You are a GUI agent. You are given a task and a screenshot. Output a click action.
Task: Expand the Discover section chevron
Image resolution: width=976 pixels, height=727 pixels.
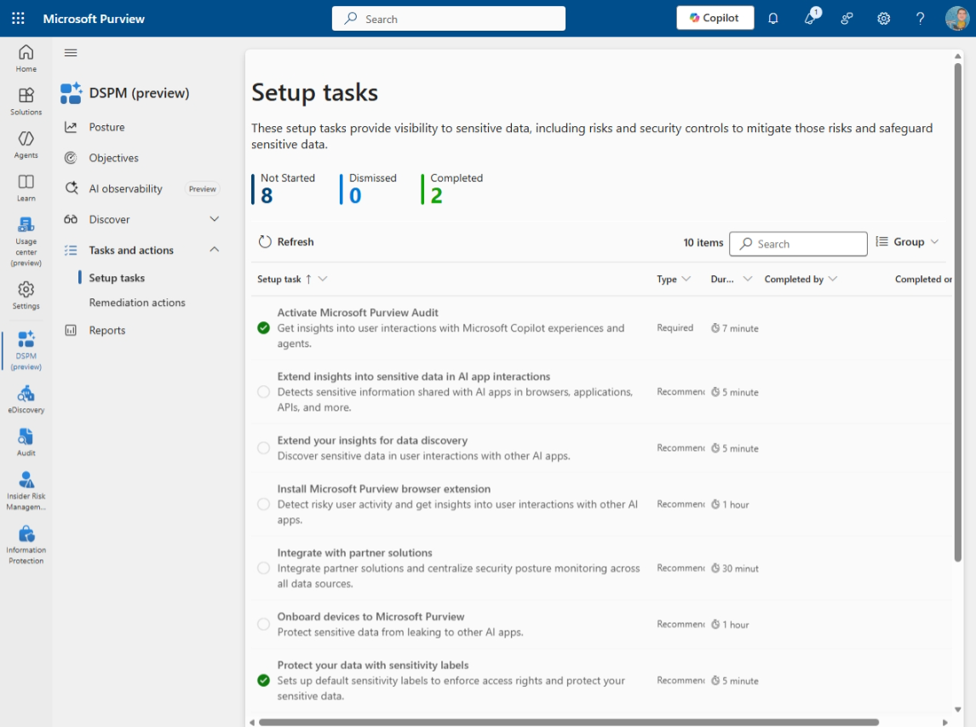tap(215, 219)
